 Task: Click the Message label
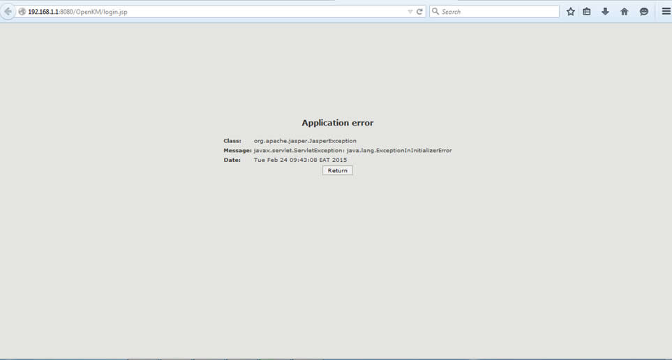pos(237,151)
